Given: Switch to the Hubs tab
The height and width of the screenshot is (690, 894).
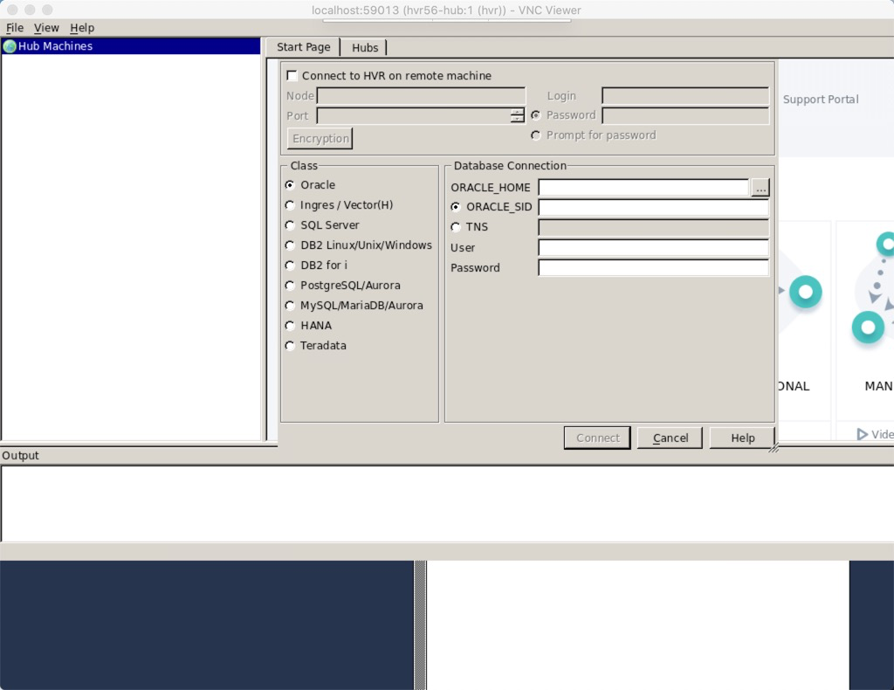Looking at the screenshot, I should click(x=365, y=48).
